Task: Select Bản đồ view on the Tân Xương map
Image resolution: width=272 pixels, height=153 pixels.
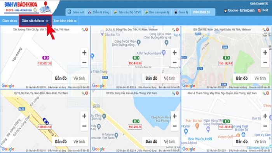Action: 61,78
